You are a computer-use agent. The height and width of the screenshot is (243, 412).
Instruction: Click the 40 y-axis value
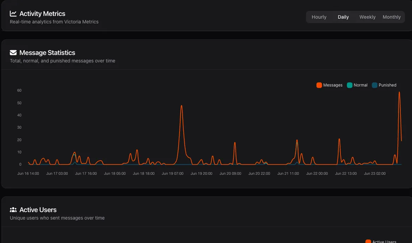click(19, 115)
